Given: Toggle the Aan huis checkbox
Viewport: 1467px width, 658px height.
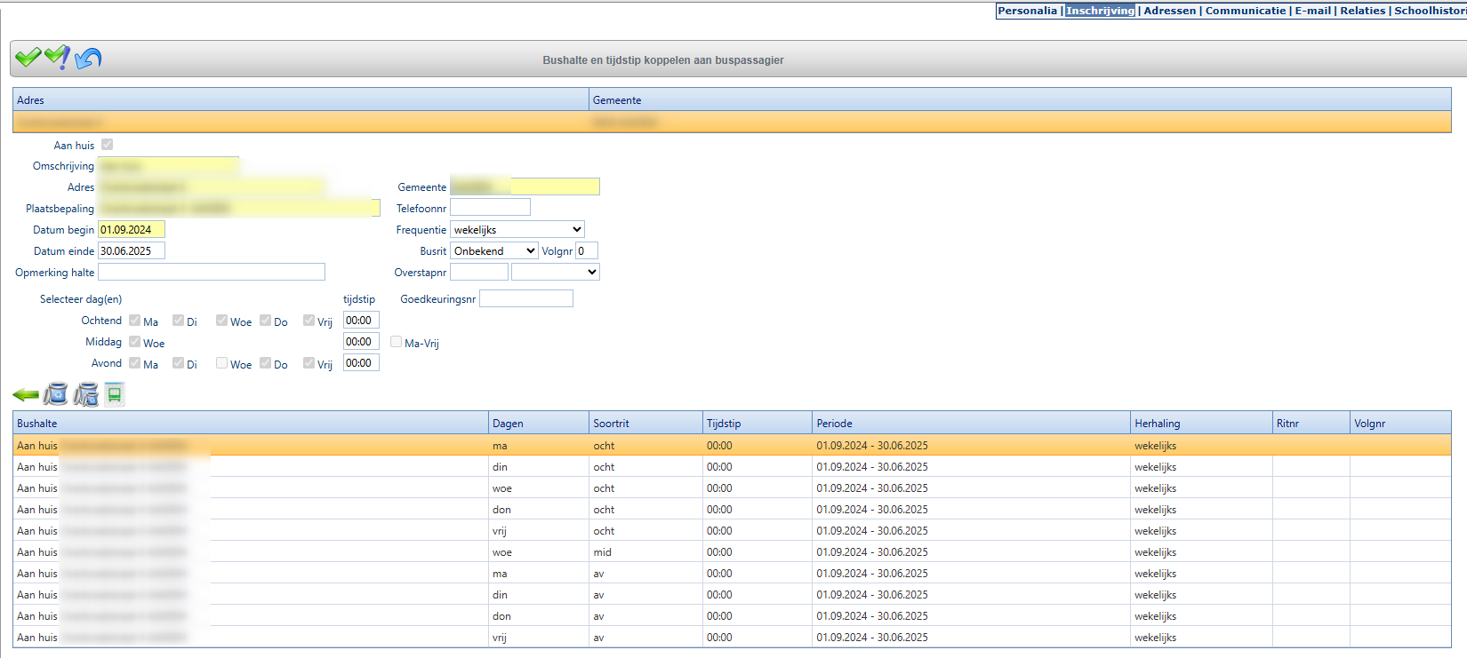Looking at the screenshot, I should 107,144.
